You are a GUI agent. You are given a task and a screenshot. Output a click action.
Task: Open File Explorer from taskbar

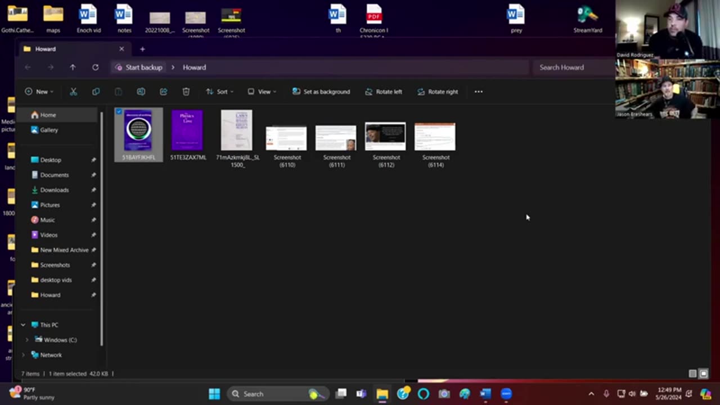tap(382, 394)
